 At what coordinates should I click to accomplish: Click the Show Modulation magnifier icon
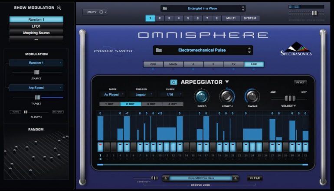click(x=59, y=8)
